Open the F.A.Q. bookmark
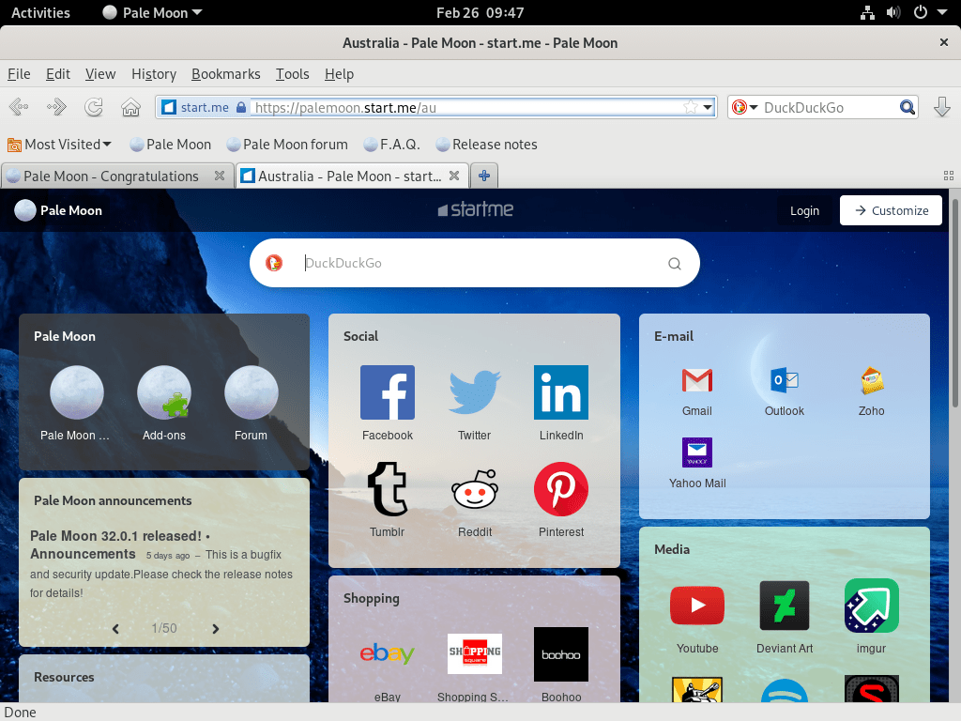The height and width of the screenshot is (721, 961). point(391,145)
